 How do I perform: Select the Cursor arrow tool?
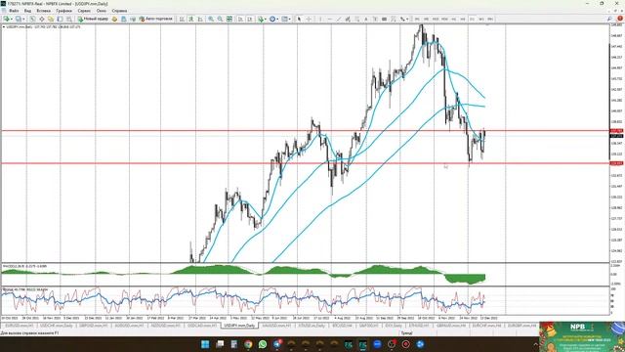pyautogui.click(x=299, y=19)
